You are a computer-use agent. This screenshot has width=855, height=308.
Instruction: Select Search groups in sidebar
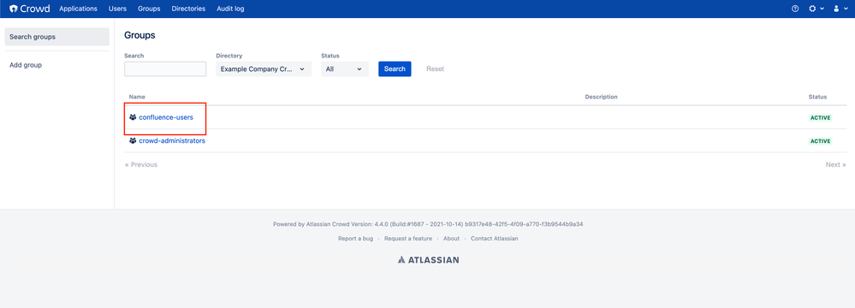coord(56,37)
